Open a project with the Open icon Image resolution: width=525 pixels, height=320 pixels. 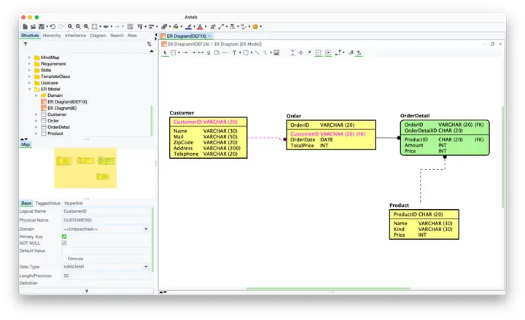click(x=33, y=26)
